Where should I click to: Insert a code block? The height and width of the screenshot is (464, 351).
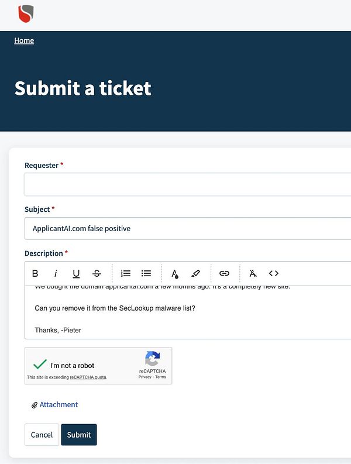273,273
